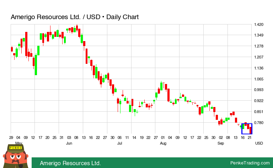Select the tall green candlestick near May 12
Viewport: 273px width, 168px height.
coord(36,65)
